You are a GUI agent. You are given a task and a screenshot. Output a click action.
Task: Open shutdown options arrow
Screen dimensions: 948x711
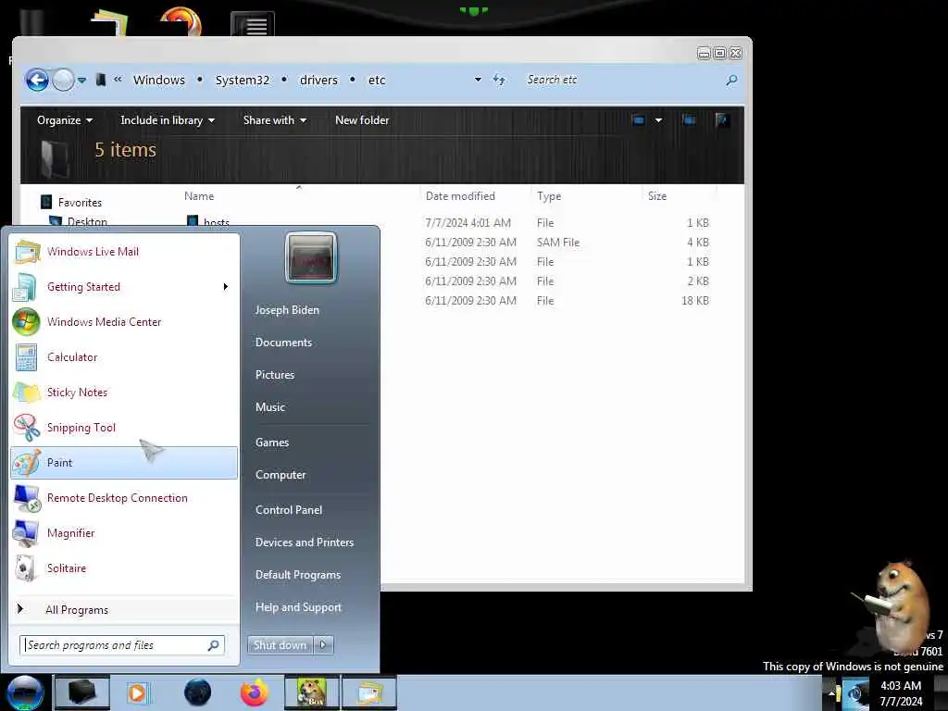tap(323, 645)
